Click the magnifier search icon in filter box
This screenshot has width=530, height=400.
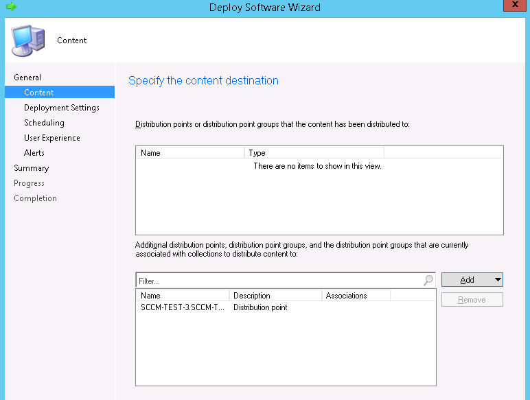click(428, 281)
